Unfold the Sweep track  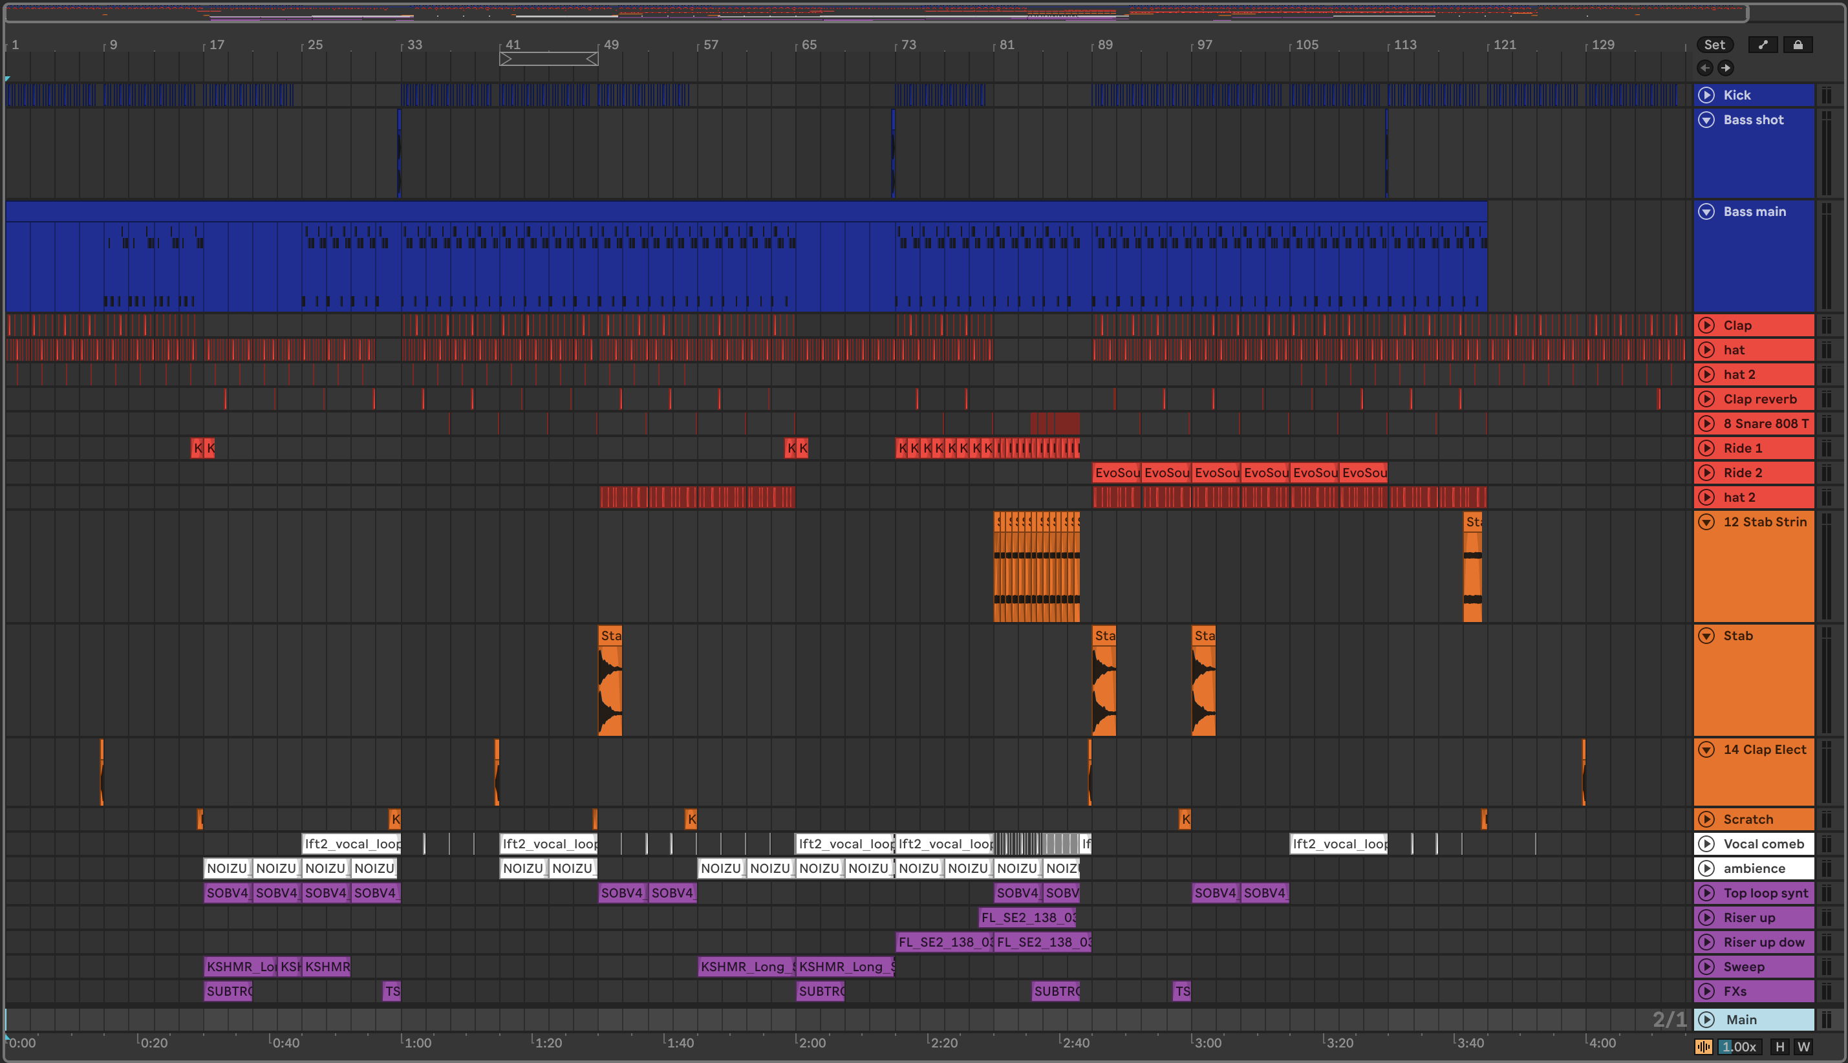pyautogui.click(x=1706, y=967)
